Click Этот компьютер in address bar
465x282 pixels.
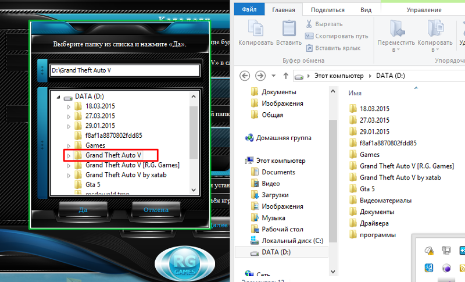[339, 76]
